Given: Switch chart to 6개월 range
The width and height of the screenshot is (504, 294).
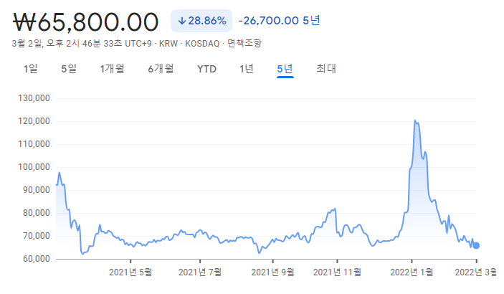Looking at the screenshot, I should 161,69.
